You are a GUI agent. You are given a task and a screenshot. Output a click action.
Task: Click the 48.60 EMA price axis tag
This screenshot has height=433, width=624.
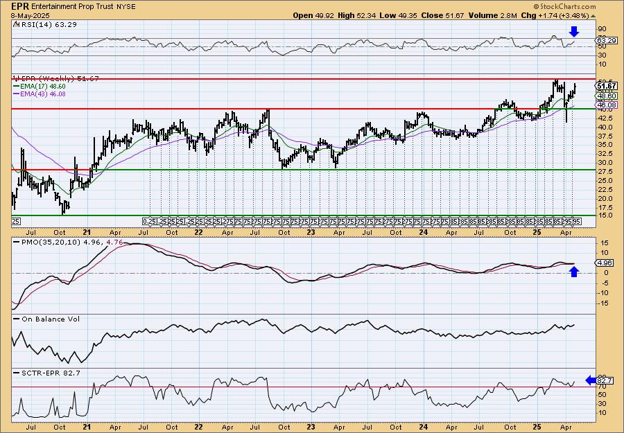(x=607, y=96)
